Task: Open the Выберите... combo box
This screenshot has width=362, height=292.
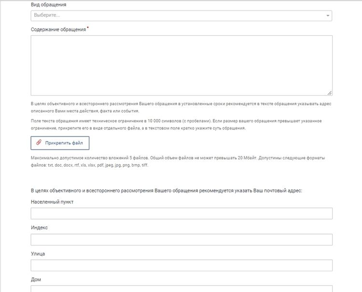Action: pos(179,16)
